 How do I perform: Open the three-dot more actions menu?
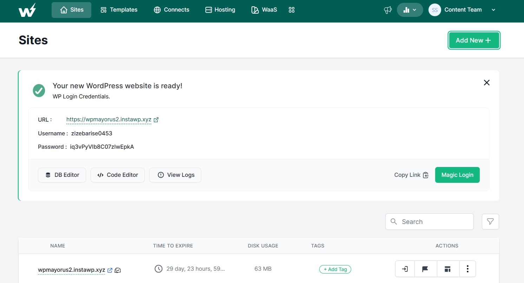[x=467, y=269]
